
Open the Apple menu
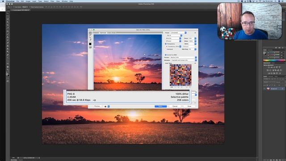pos(3,1)
